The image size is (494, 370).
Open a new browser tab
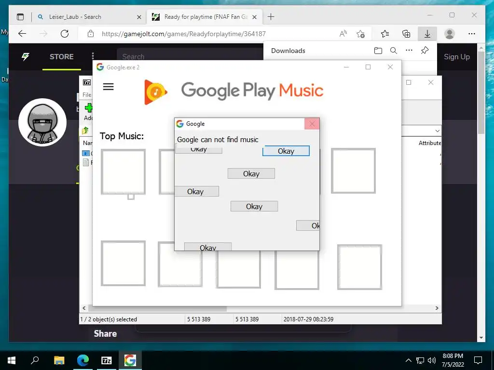271,17
